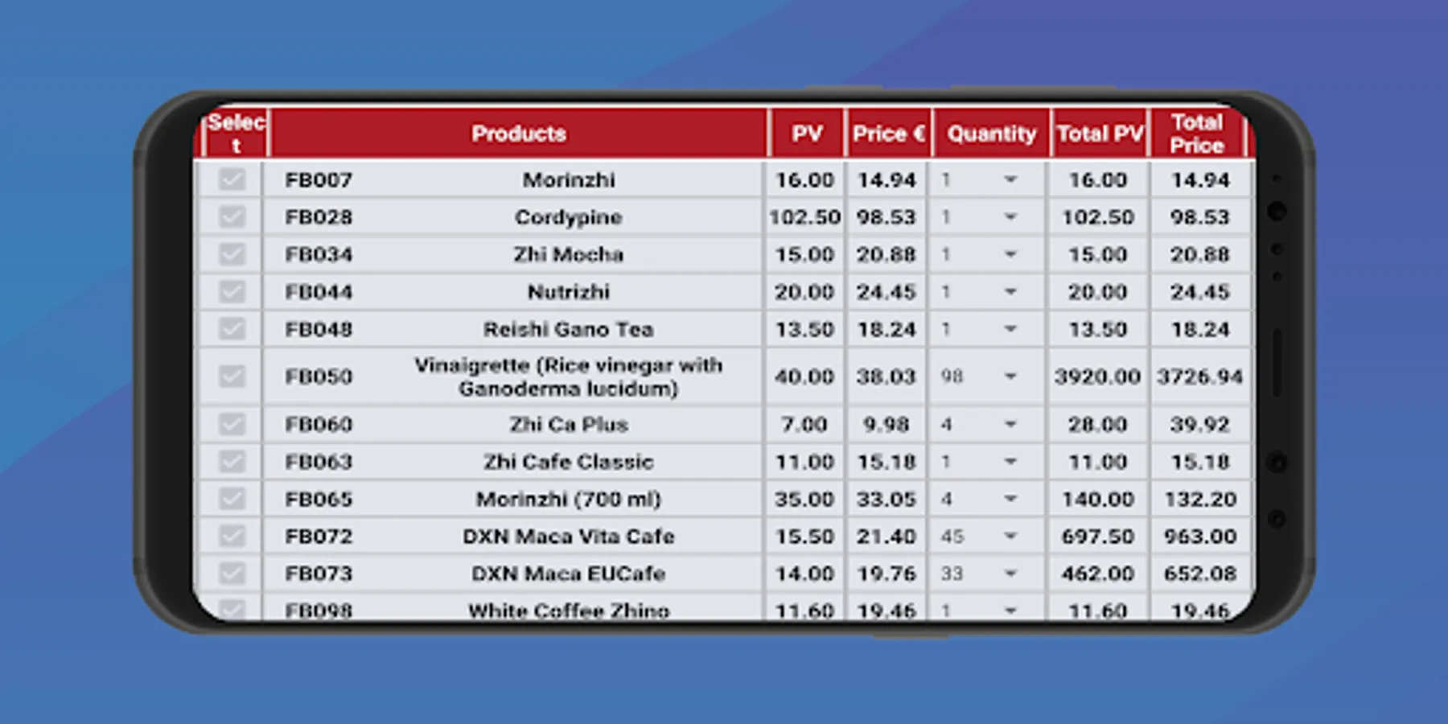Uncheck the FB050 Vinaigrette checkbox
This screenshot has height=724, width=1448.
tap(232, 376)
